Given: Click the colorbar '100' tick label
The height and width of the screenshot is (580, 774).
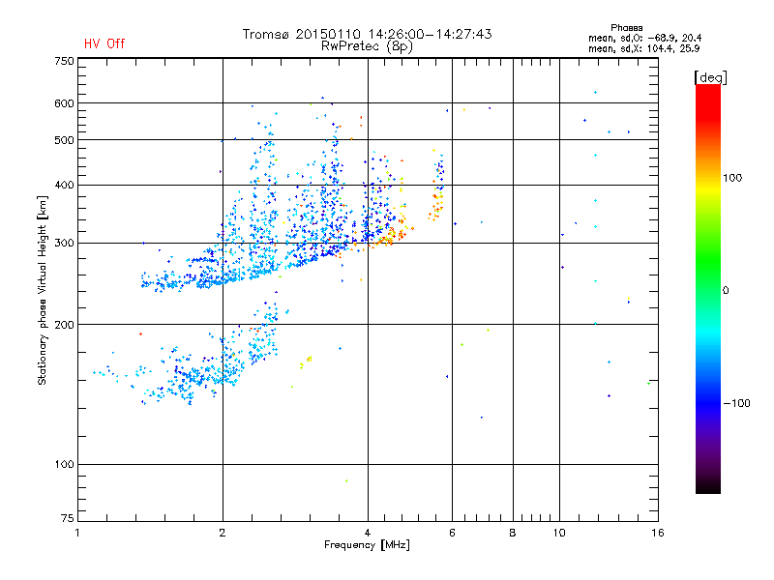Looking at the screenshot, I should click(x=732, y=178).
